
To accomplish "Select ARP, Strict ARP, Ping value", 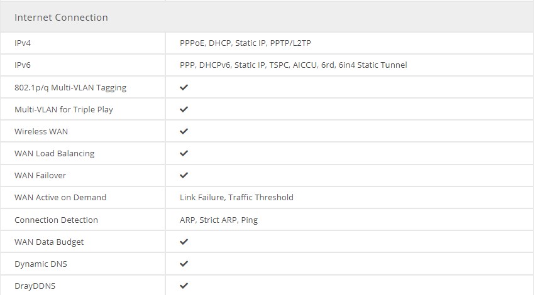I will tap(219, 220).
